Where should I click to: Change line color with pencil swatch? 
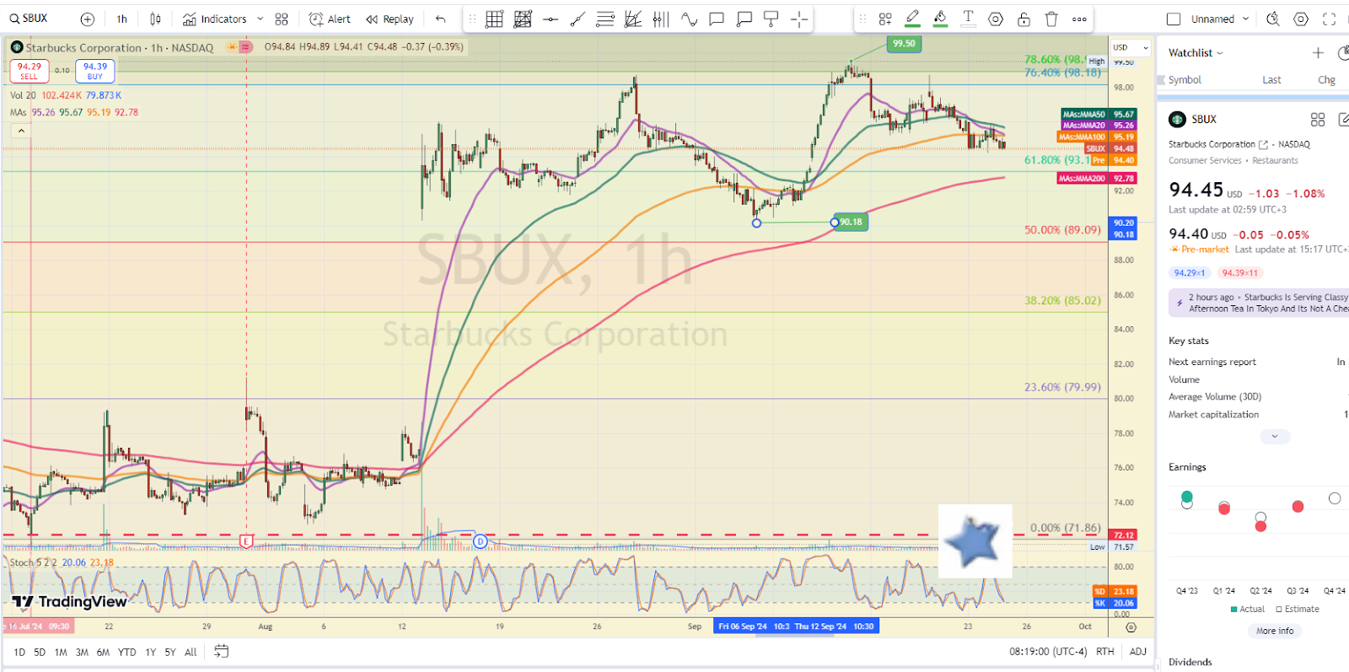tap(912, 19)
